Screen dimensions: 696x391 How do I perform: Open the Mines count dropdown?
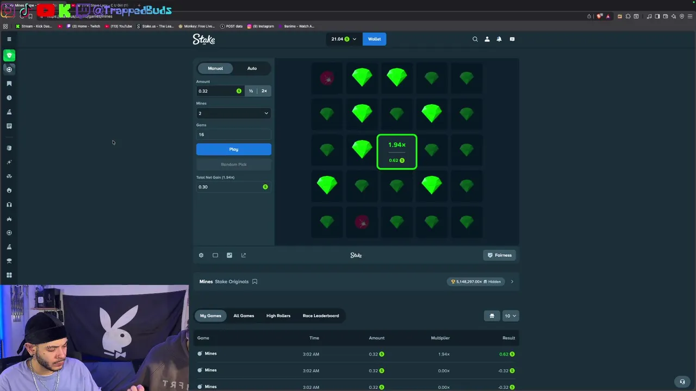[233, 113]
